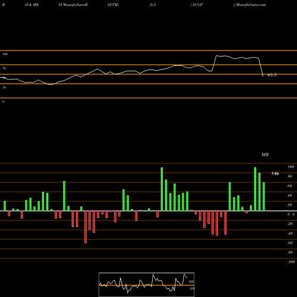Click the longest red negative MR bar
Screen dimensions: 297x297
coord(86,227)
